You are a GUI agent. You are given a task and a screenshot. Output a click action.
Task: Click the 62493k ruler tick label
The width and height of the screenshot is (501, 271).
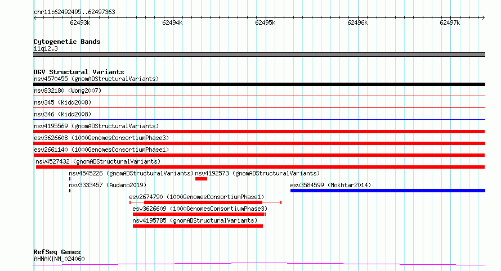click(x=80, y=22)
